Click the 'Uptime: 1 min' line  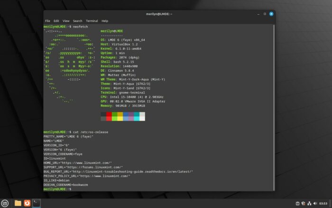[113, 53]
